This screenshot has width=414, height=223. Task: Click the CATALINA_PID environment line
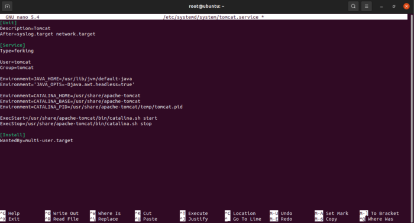[91, 107]
